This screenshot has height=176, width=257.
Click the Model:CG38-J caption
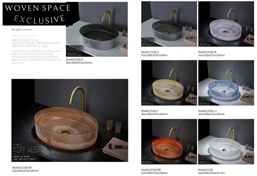[150, 111]
